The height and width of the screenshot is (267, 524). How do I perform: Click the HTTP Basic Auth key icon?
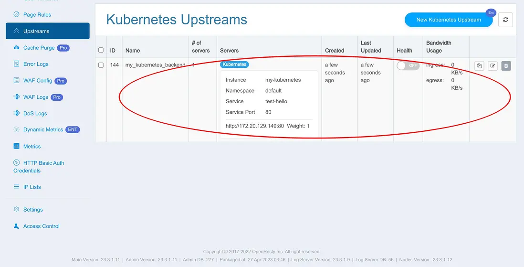pyautogui.click(x=16, y=162)
